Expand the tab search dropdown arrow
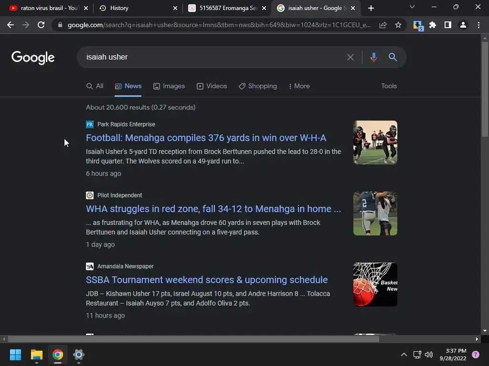489x366 pixels. click(x=412, y=7)
